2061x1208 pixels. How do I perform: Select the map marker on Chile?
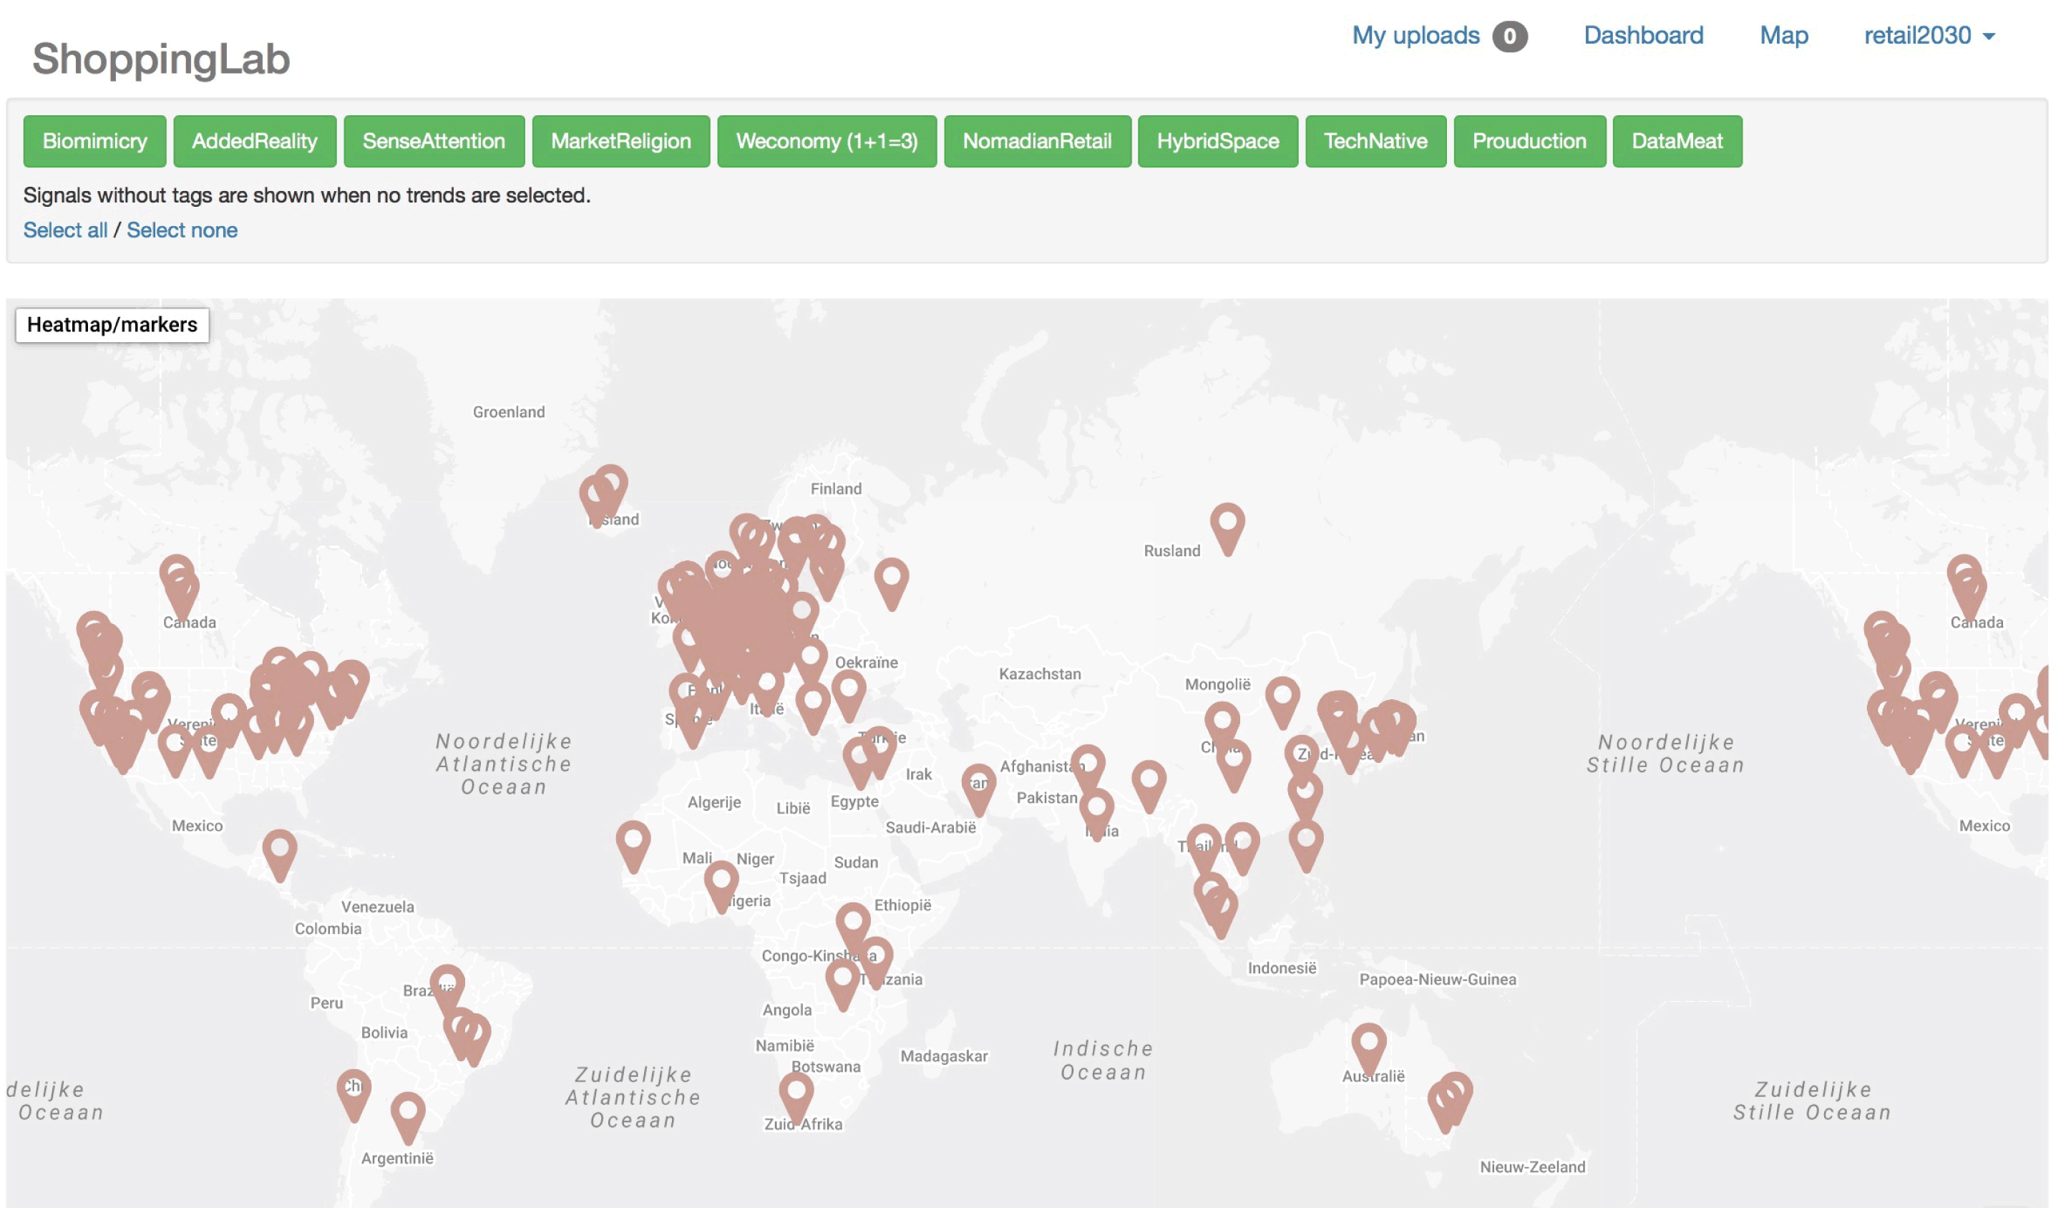(x=354, y=1094)
